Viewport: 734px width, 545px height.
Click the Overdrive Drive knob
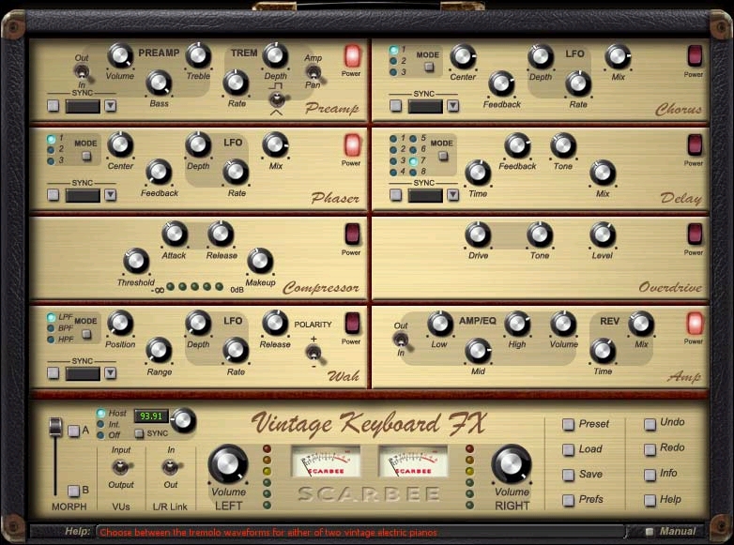[478, 235]
